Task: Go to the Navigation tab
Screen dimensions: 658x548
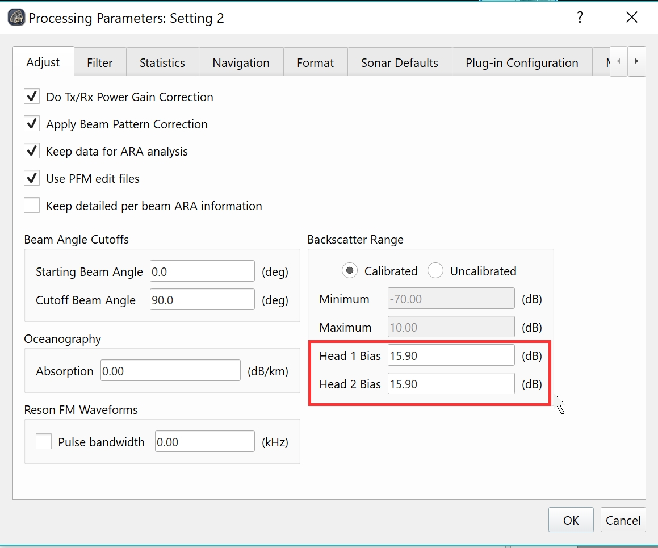Action: tap(241, 62)
